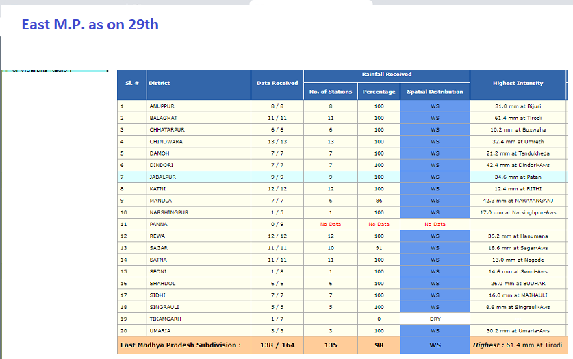The width and height of the screenshot is (573, 359).
Task: Open the partially hidden Vidarbha Region link
Action: pyautogui.click(x=42, y=70)
